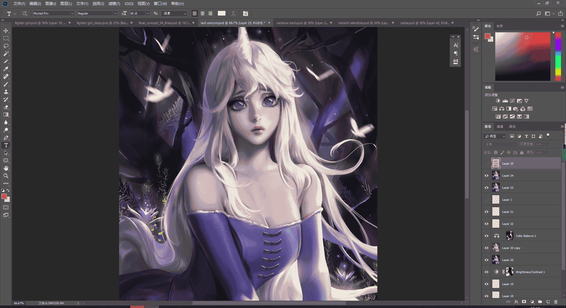Select the Pen tool
The image size is (566, 308).
6,138
